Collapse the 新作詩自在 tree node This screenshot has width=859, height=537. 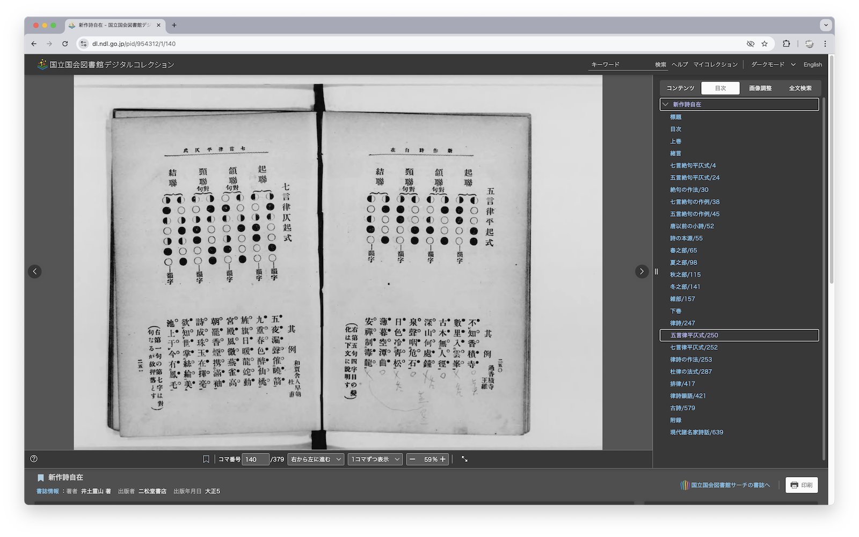tap(666, 105)
